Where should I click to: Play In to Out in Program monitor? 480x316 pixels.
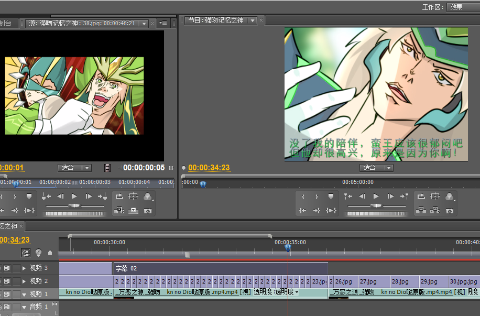[331, 210]
